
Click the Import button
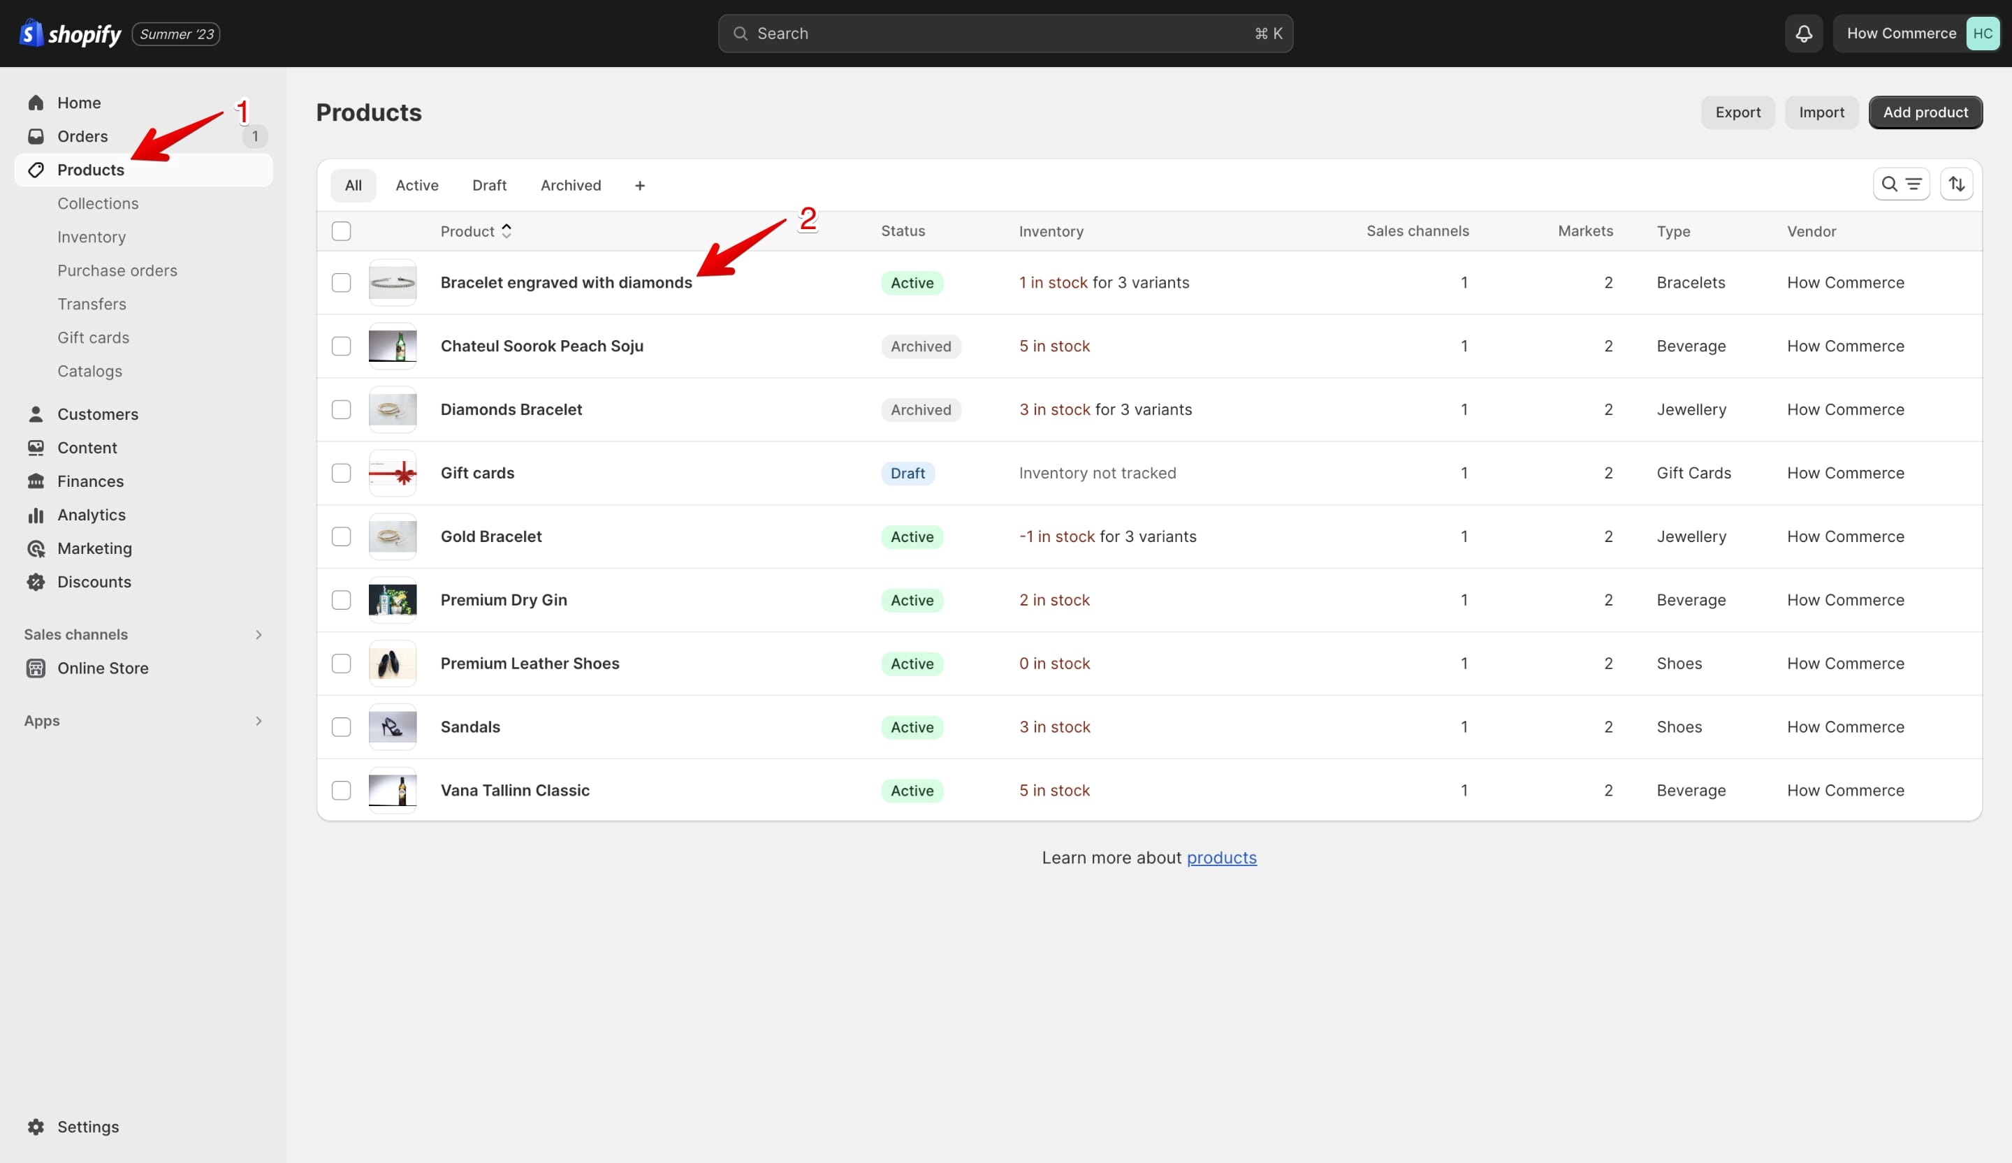coord(1821,112)
